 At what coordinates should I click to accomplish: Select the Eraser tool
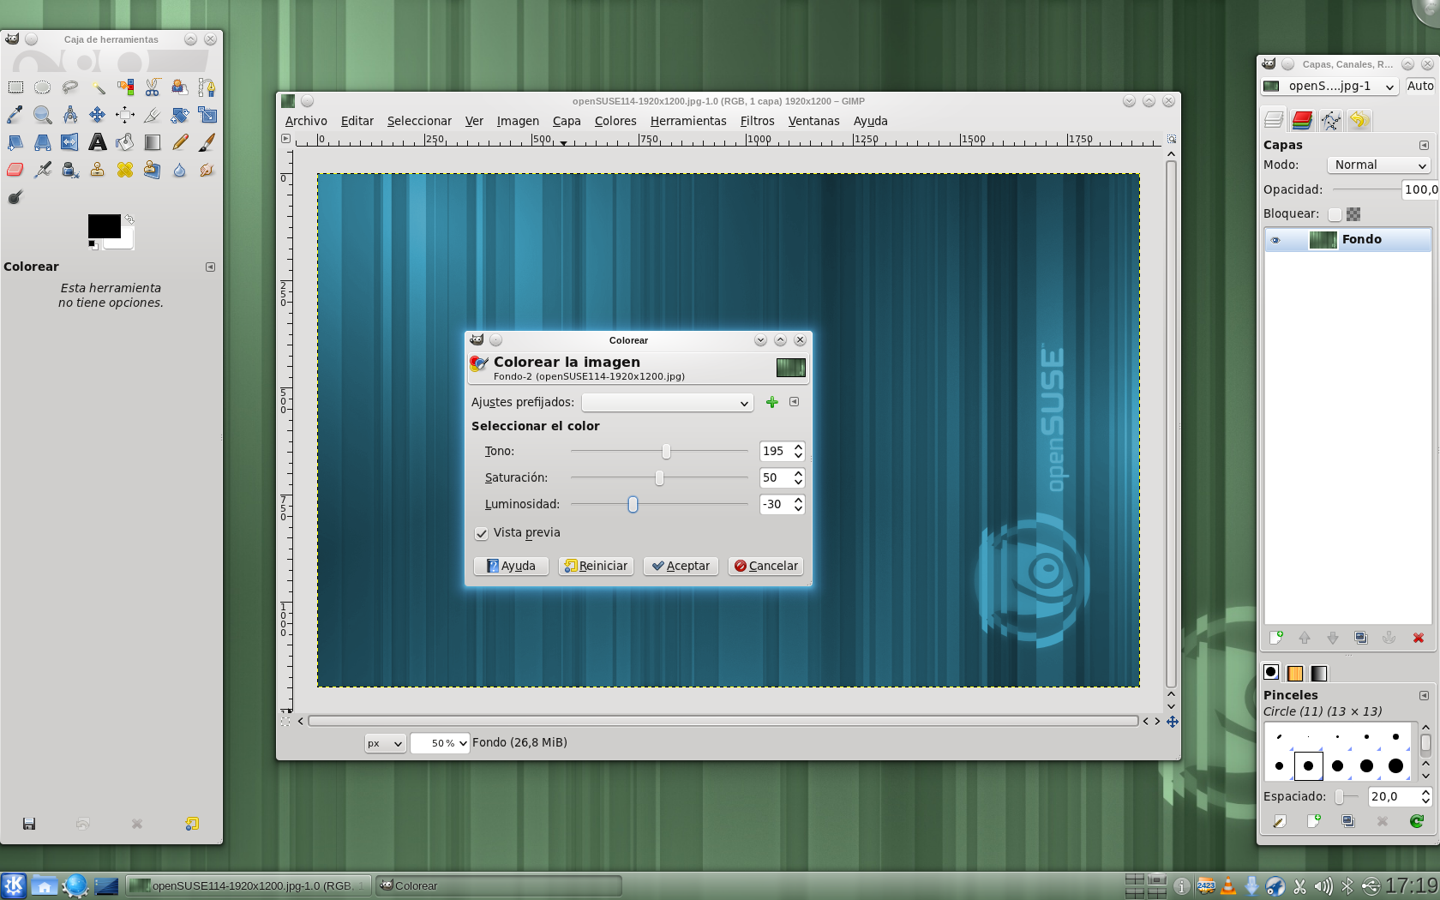pyautogui.click(x=15, y=170)
